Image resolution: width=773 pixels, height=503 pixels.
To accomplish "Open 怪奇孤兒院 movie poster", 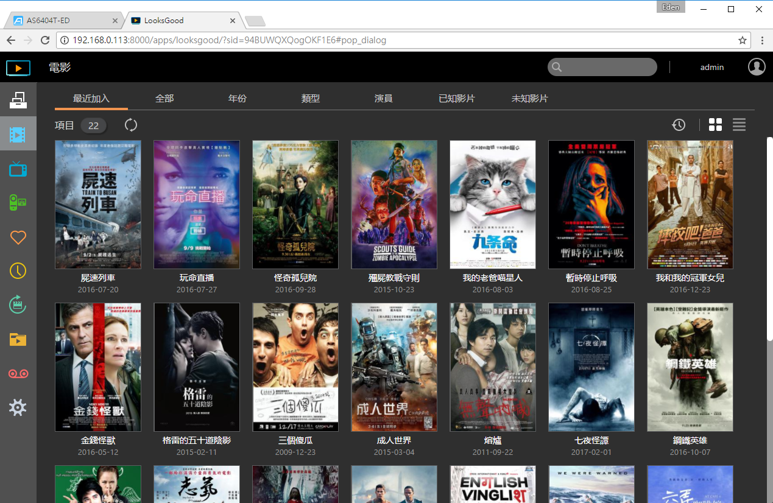I will click(x=295, y=205).
